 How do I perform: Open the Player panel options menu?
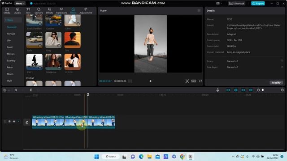point(199,11)
